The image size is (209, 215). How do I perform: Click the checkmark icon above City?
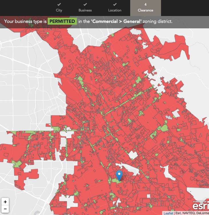59,5
